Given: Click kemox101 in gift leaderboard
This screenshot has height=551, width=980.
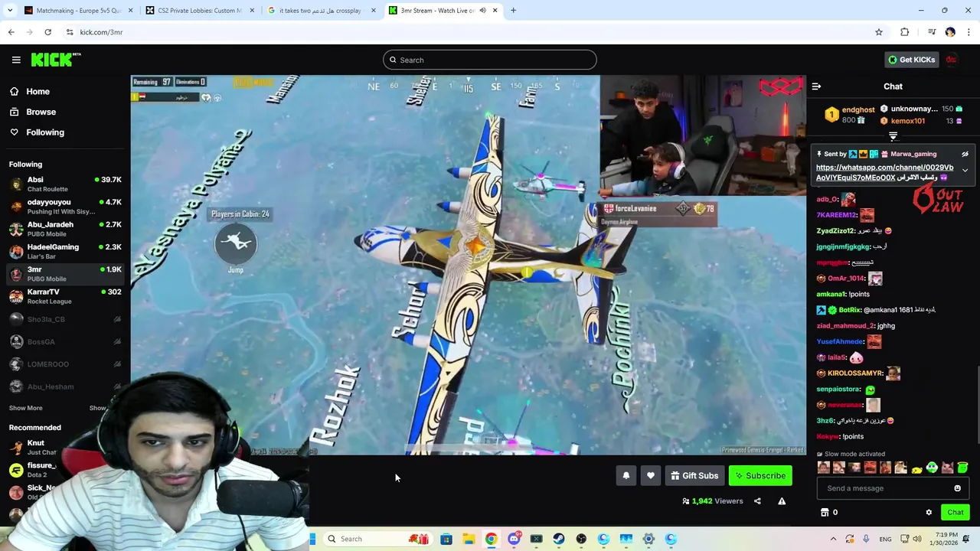Looking at the screenshot, I should (907, 121).
